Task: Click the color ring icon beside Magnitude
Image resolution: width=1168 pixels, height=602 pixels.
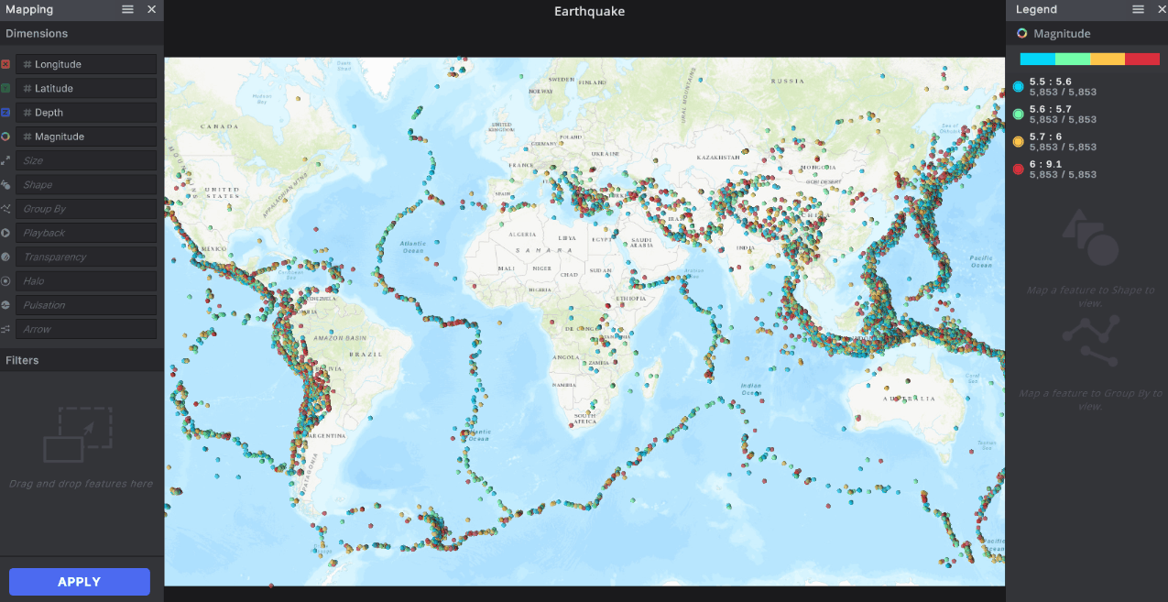Action: click(x=5, y=137)
